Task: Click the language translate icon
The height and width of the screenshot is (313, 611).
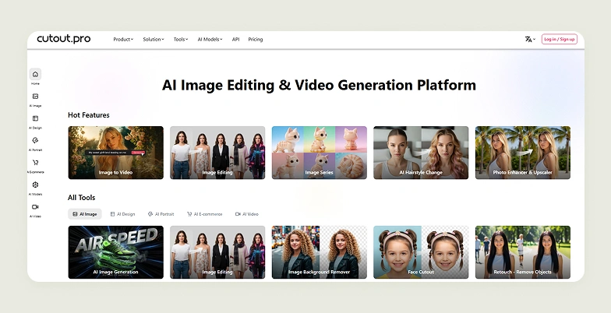Action: [530, 39]
